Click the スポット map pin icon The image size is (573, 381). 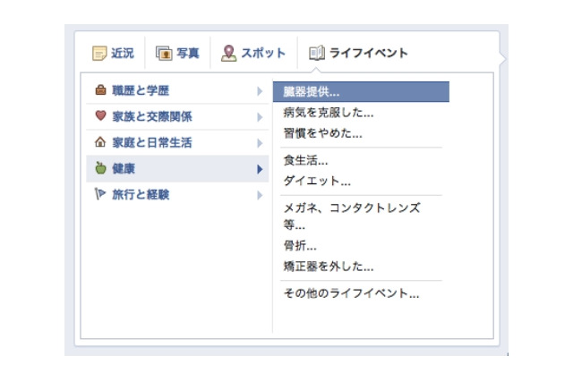pos(229,54)
